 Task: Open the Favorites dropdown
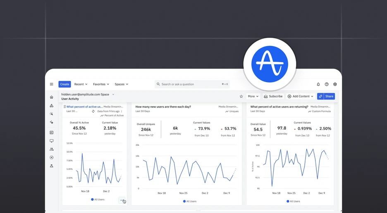(101, 84)
